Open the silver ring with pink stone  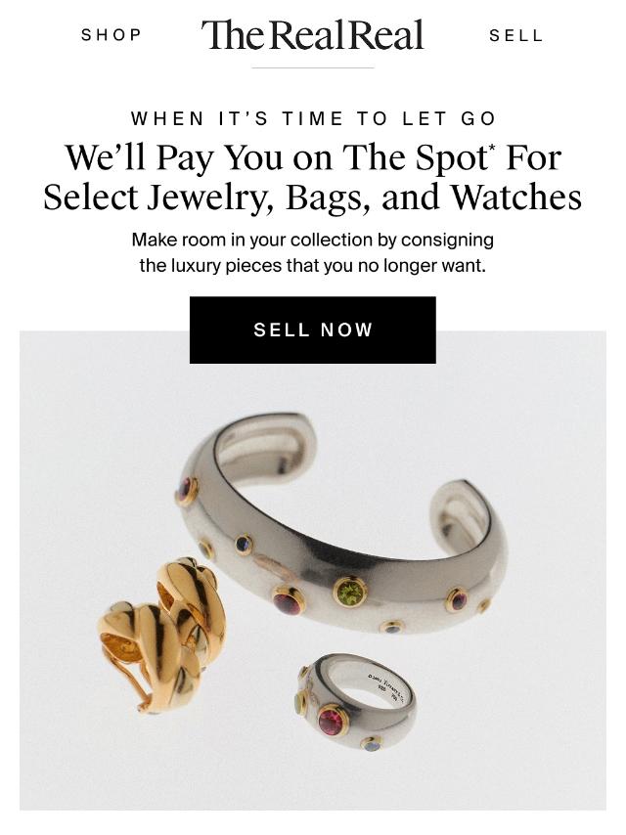click(x=356, y=701)
